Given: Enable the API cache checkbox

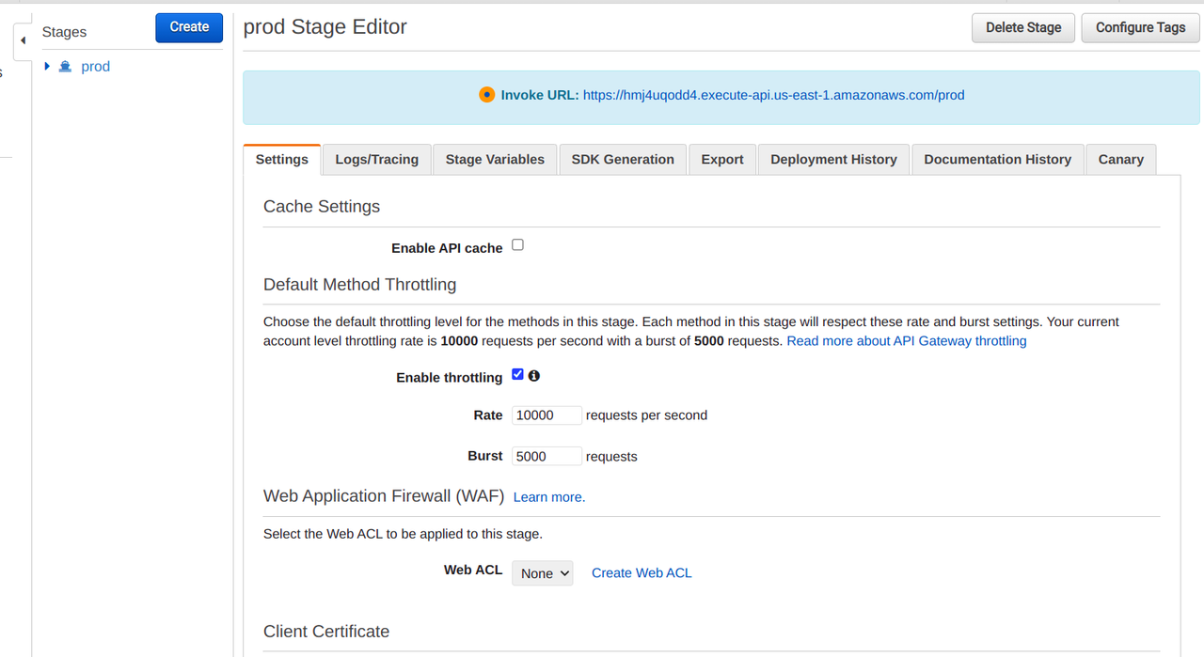Looking at the screenshot, I should [x=517, y=245].
